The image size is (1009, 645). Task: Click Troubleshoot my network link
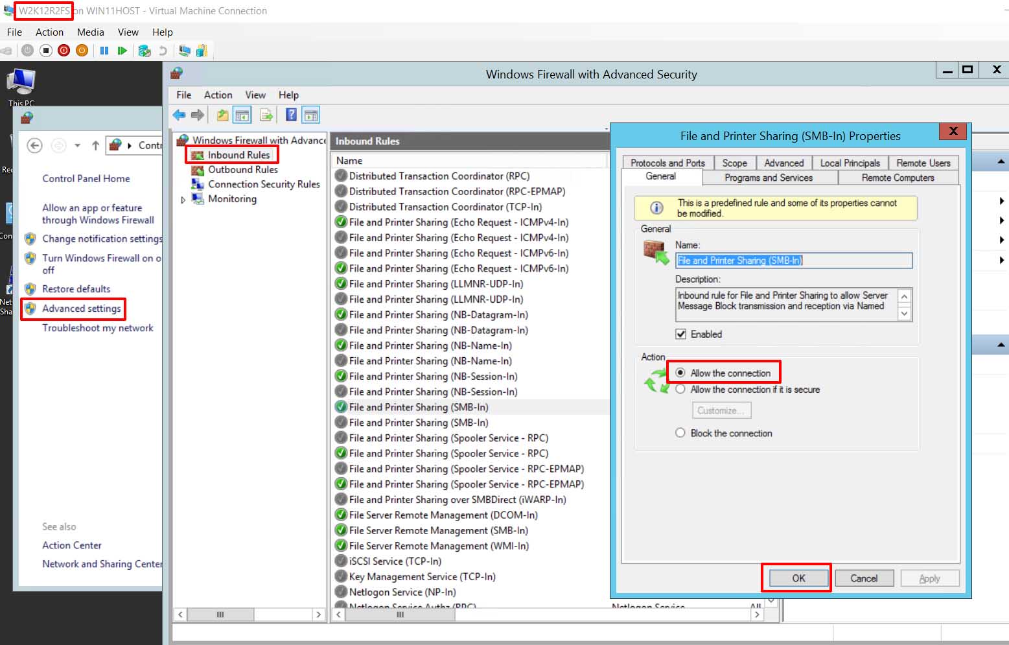[x=98, y=328]
